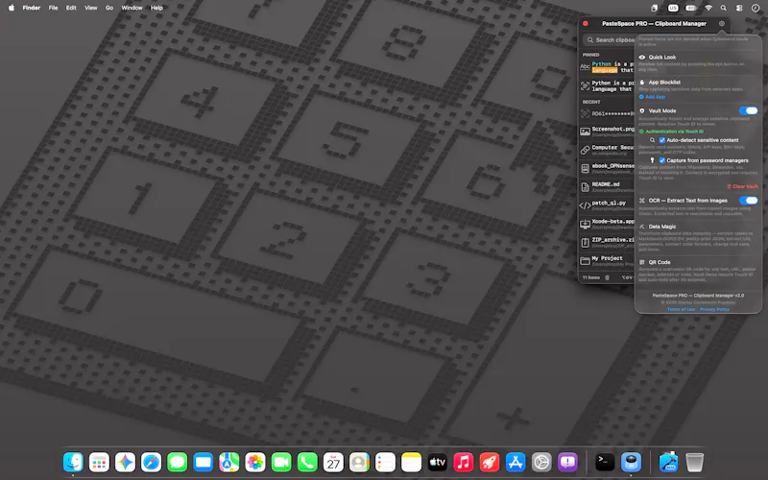Open the Edit menu
Viewport: 768px width, 480px height.
coord(71,8)
